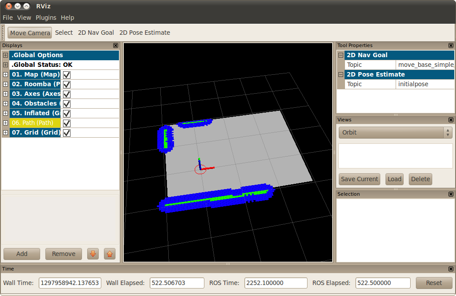Click the move-up arrow icon in Displays
This screenshot has width=456, height=296.
click(x=110, y=254)
